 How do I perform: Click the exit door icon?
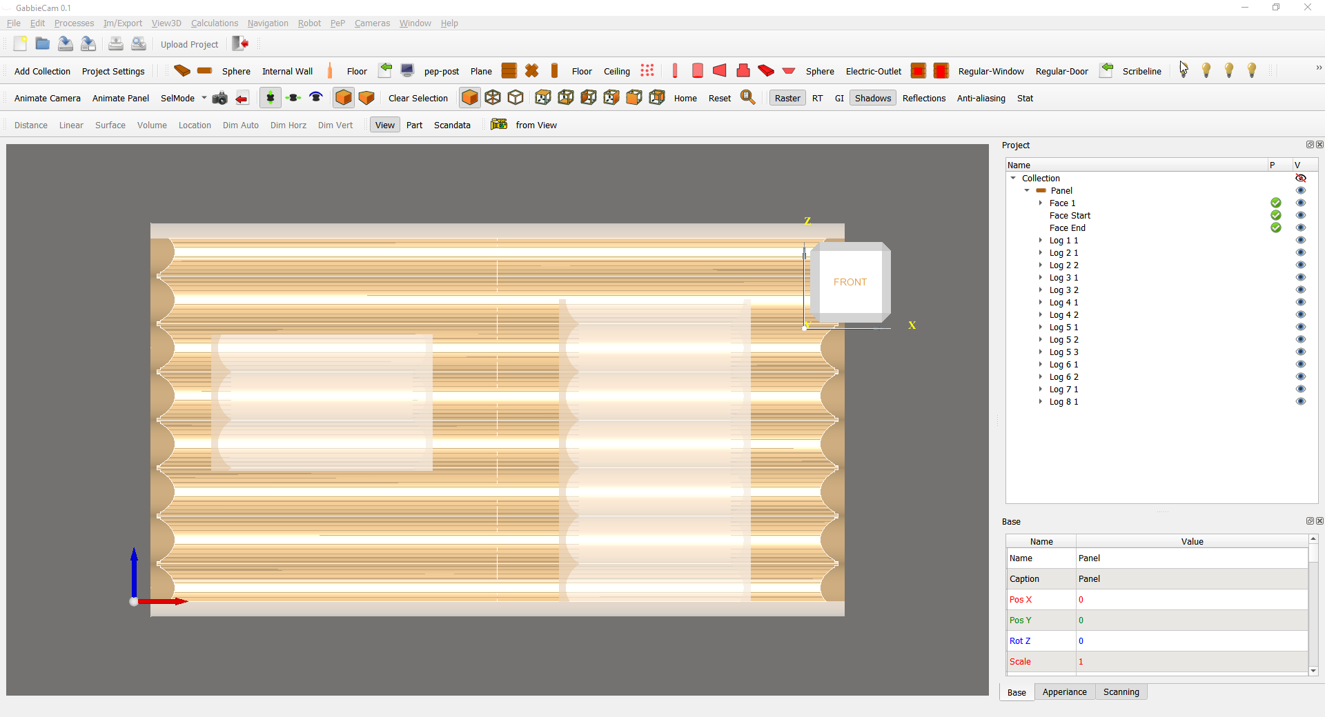pos(239,44)
